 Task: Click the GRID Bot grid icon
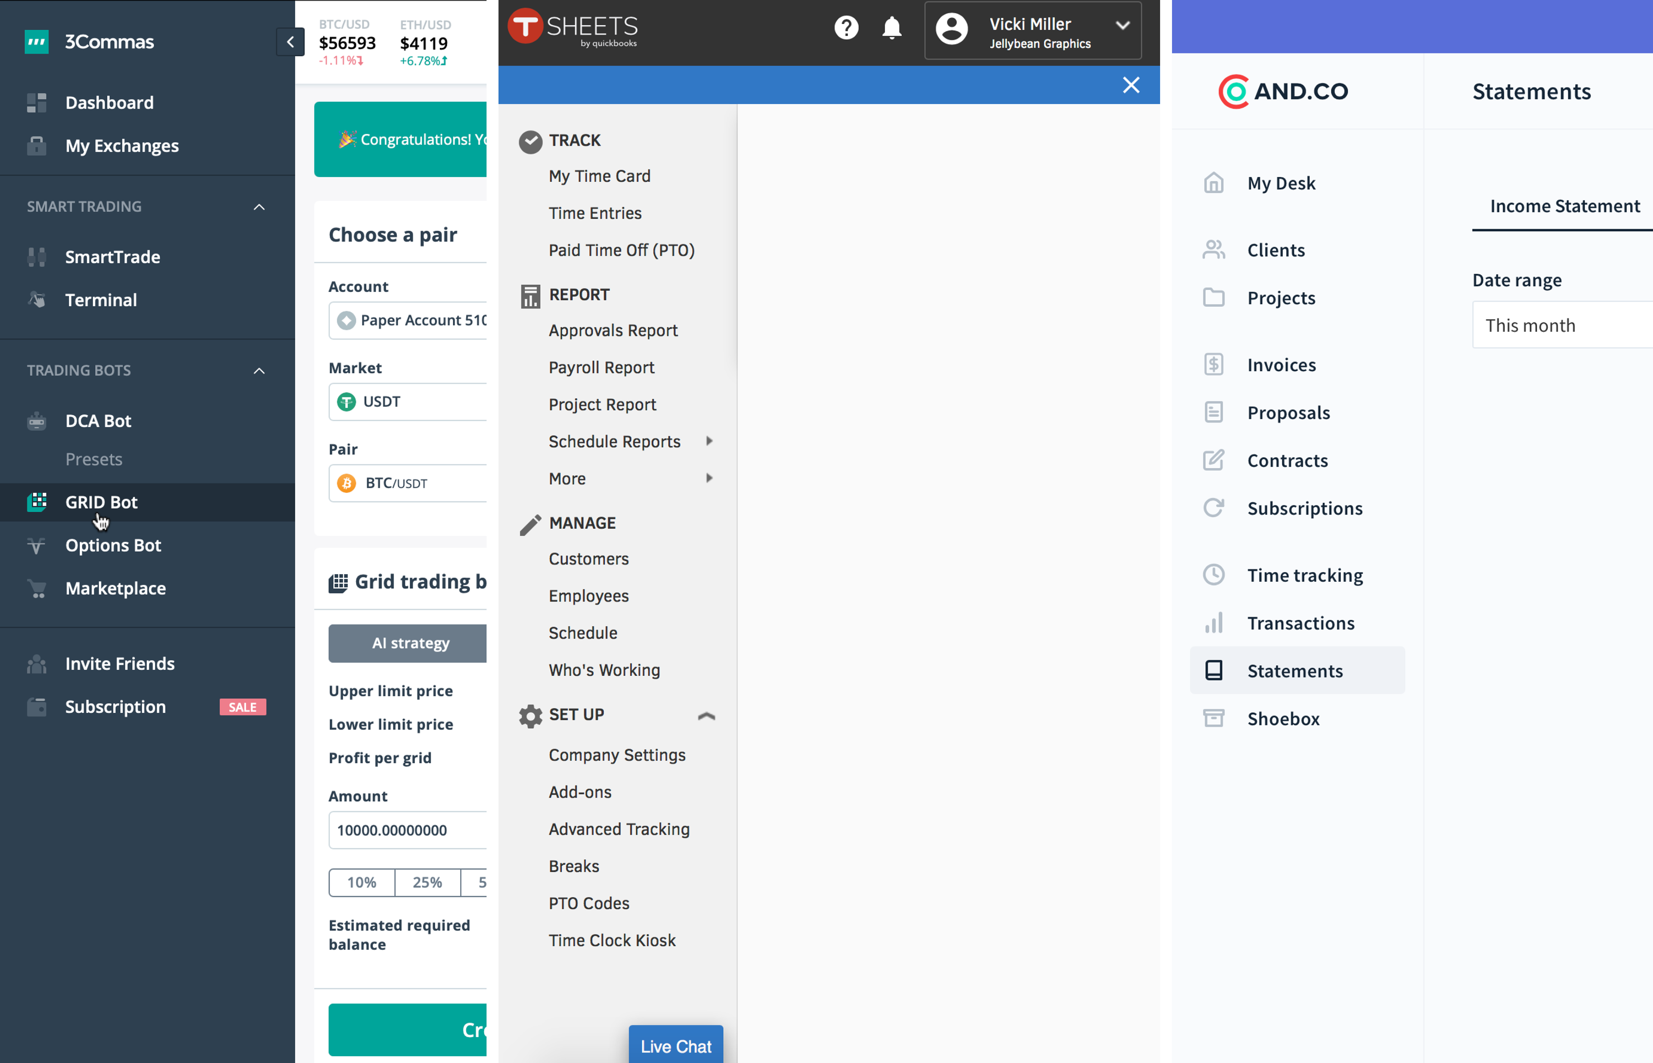(x=37, y=502)
